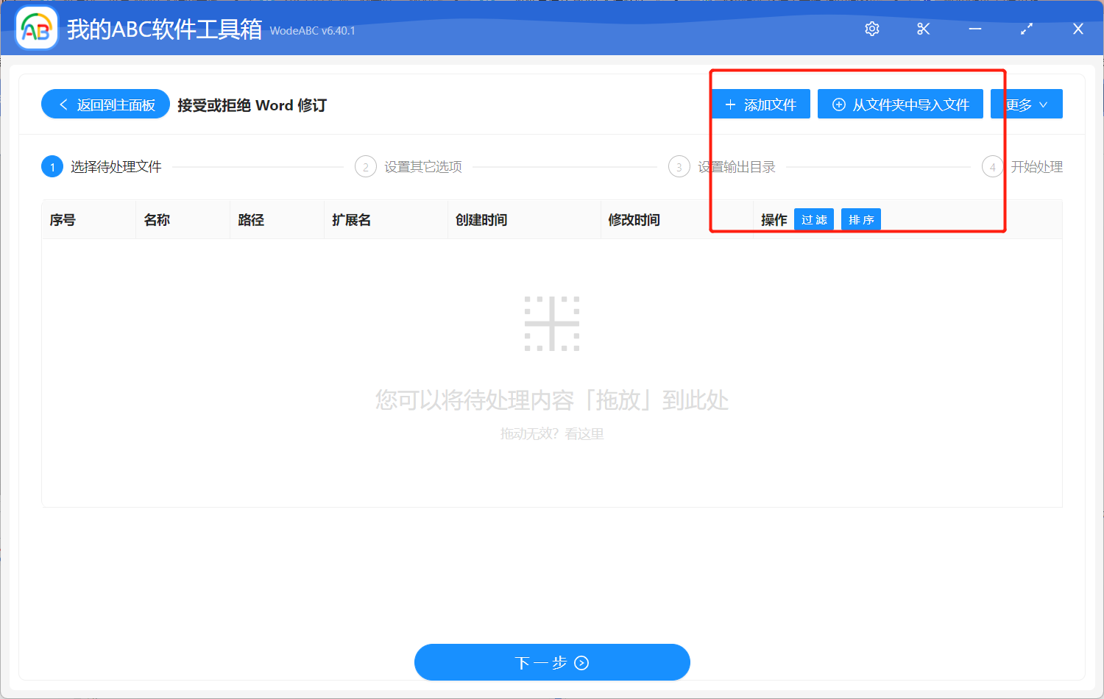Click the ABC logo at top left
Viewport: 1104px width, 699px height.
35,28
